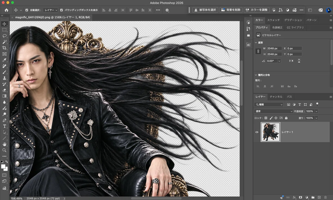
Task: Select the Lasso tool
Action: tap(4, 36)
